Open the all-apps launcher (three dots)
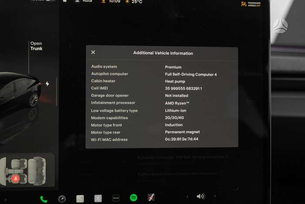The height and width of the screenshot is (204, 305). coord(116,198)
